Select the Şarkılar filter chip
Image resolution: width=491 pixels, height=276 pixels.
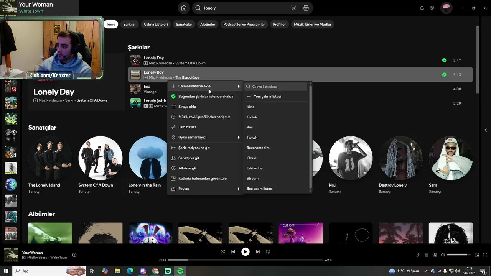pyautogui.click(x=130, y=24)
